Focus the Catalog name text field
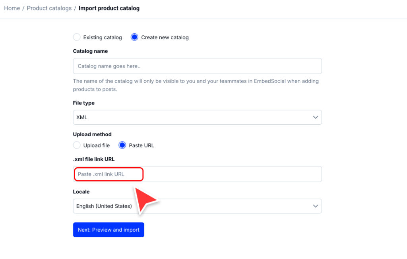 pos(197,66)
